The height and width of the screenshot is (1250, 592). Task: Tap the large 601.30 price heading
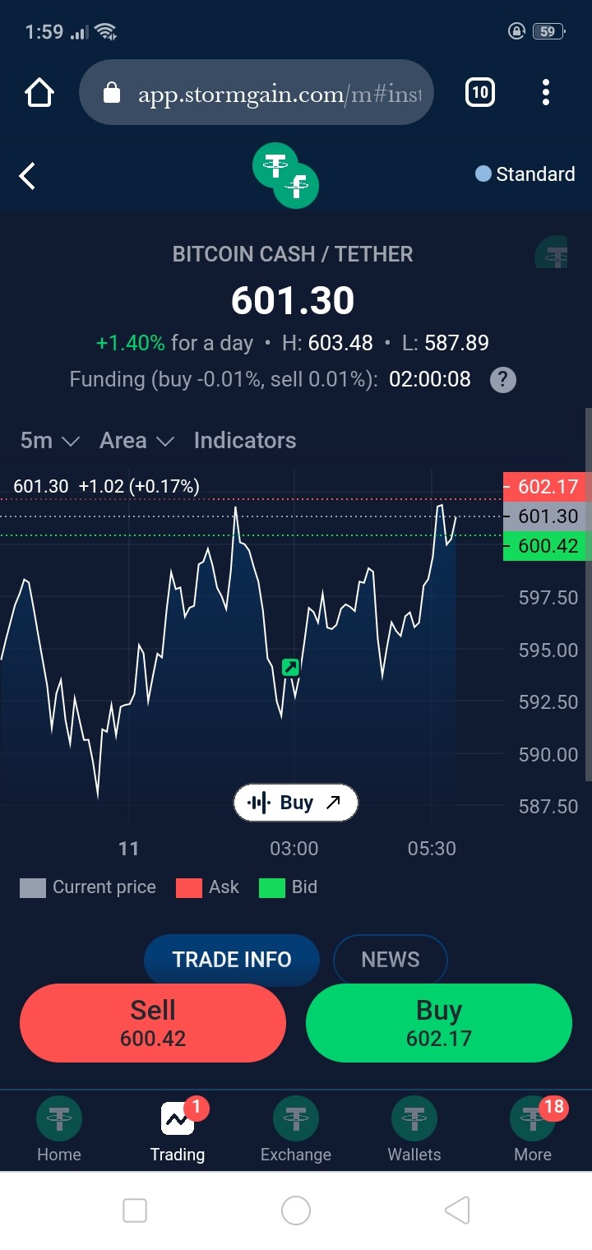point(293,300)
